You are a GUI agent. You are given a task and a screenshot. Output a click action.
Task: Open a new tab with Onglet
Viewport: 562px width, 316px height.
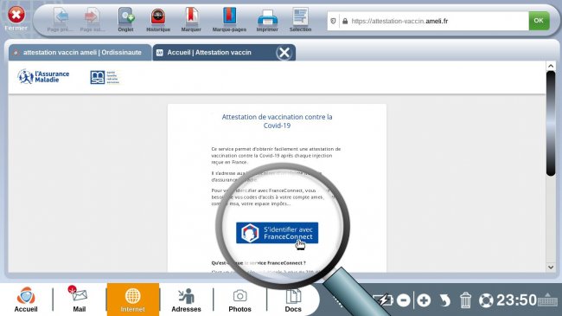[x=126, y=20]
